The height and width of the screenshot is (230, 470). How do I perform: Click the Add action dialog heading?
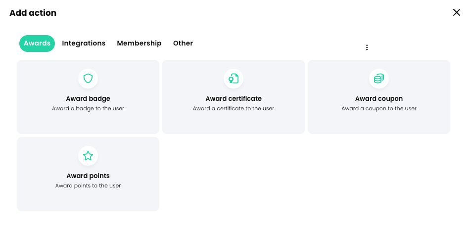tap(33, 13)
